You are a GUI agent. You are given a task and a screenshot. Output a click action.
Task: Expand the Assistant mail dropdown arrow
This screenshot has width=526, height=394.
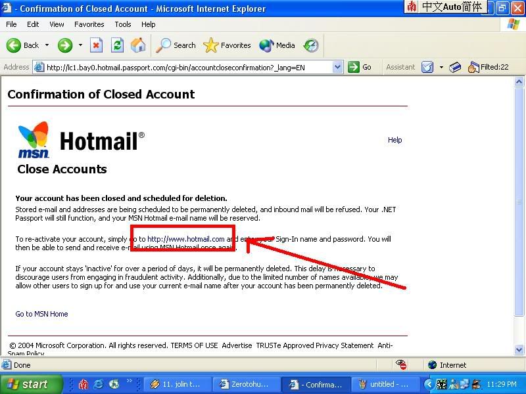click(x=441, y=68)
